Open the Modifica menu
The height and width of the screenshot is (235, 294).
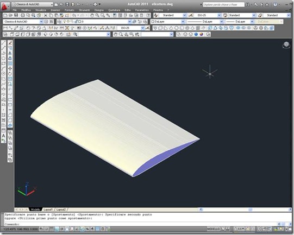26,10
